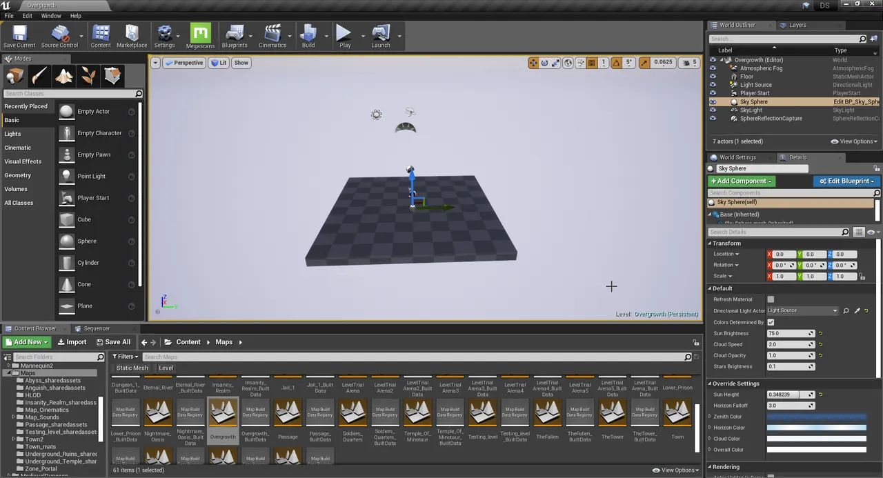Select the Place mode icon

pyautogui.click(x=15, y=76)
